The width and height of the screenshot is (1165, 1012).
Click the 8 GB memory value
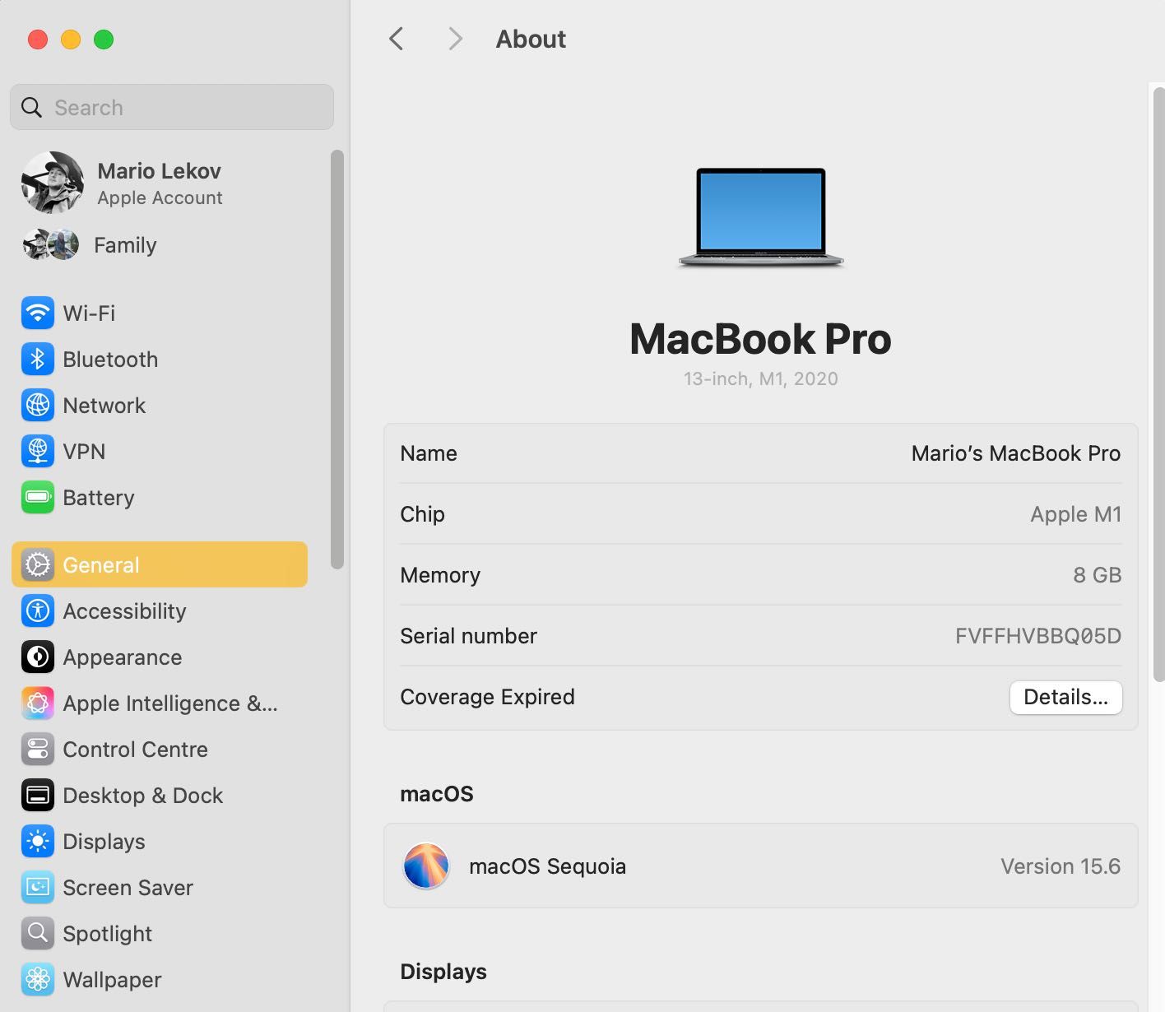click(1098, 575)
